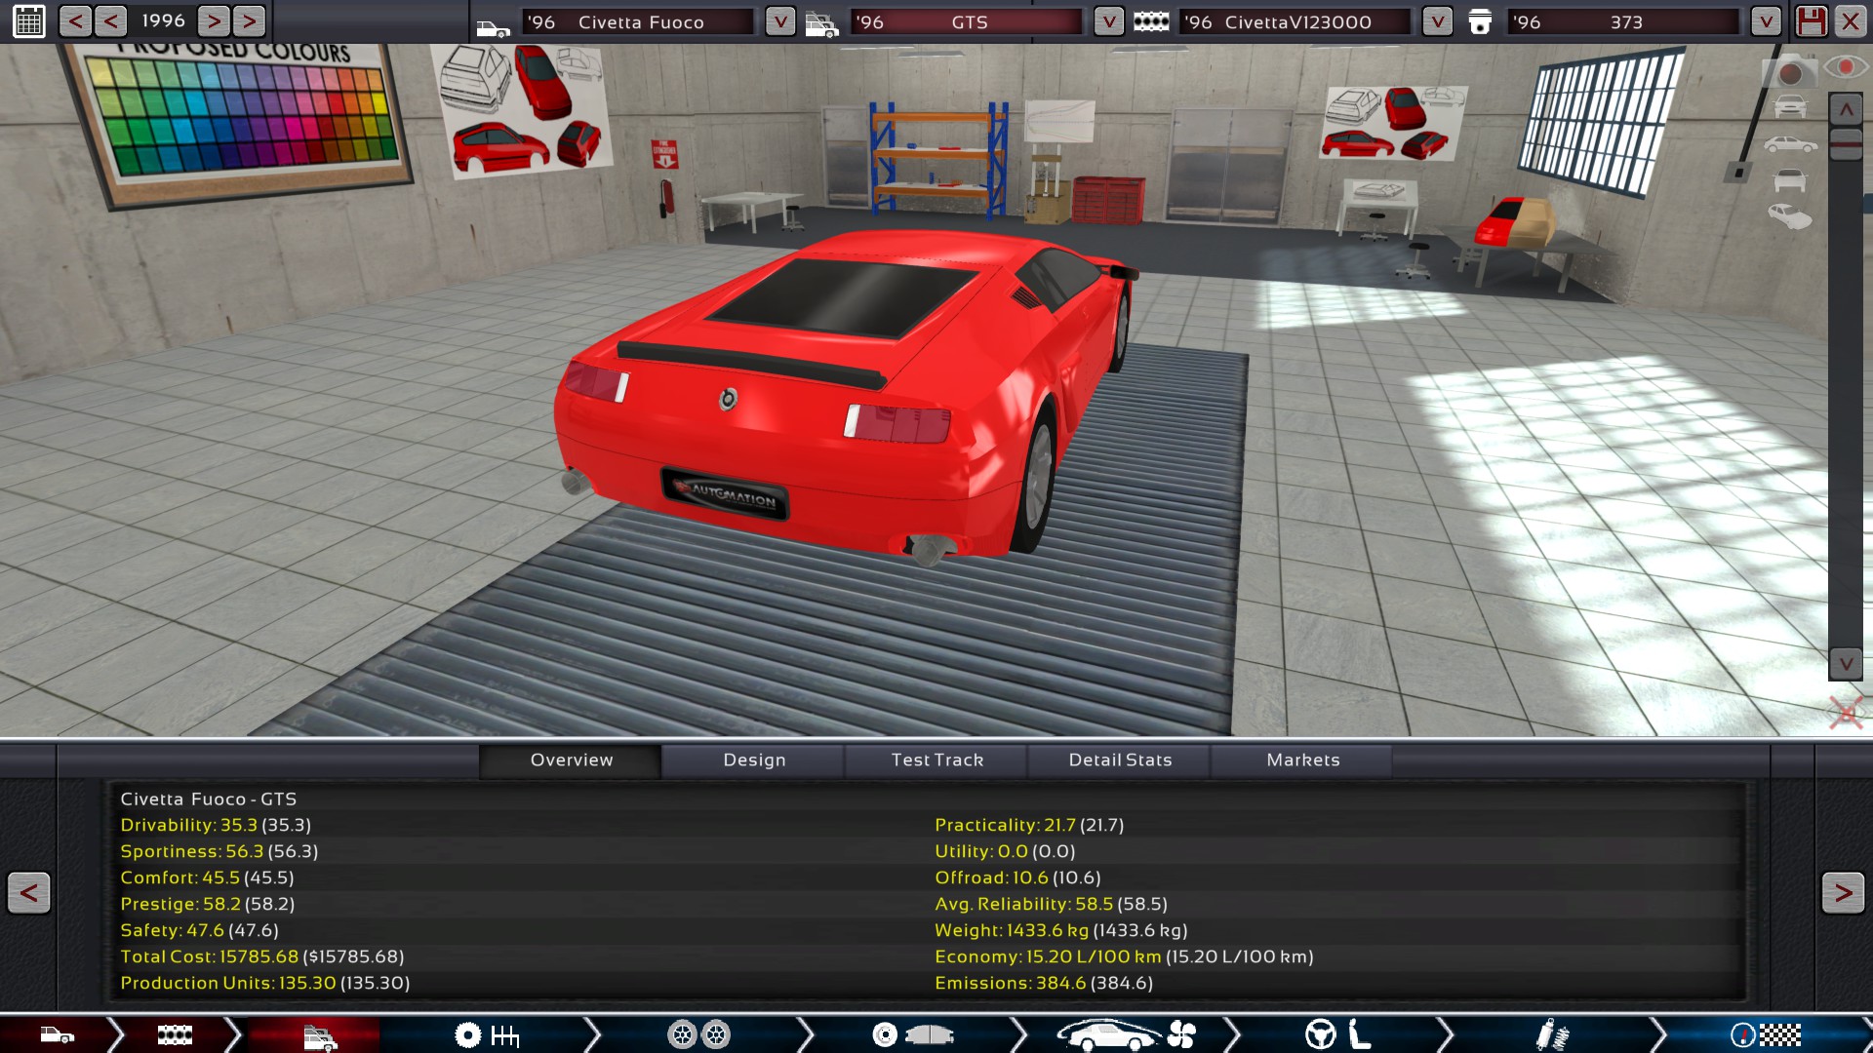
Task: Take a screenshot with the camera icon
Action: [x=1789, y=72]
